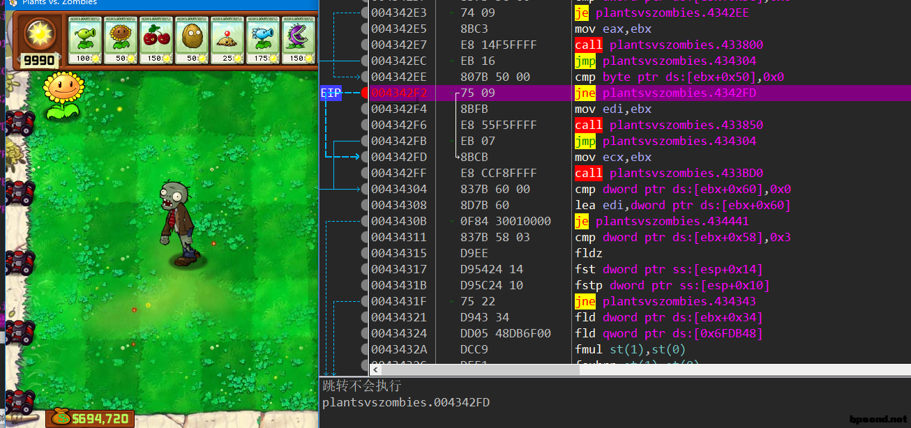Select the jne plantsvszombies.434343 instruction
The height and width of the screenshot is (428, 911).
click(665, 301)
